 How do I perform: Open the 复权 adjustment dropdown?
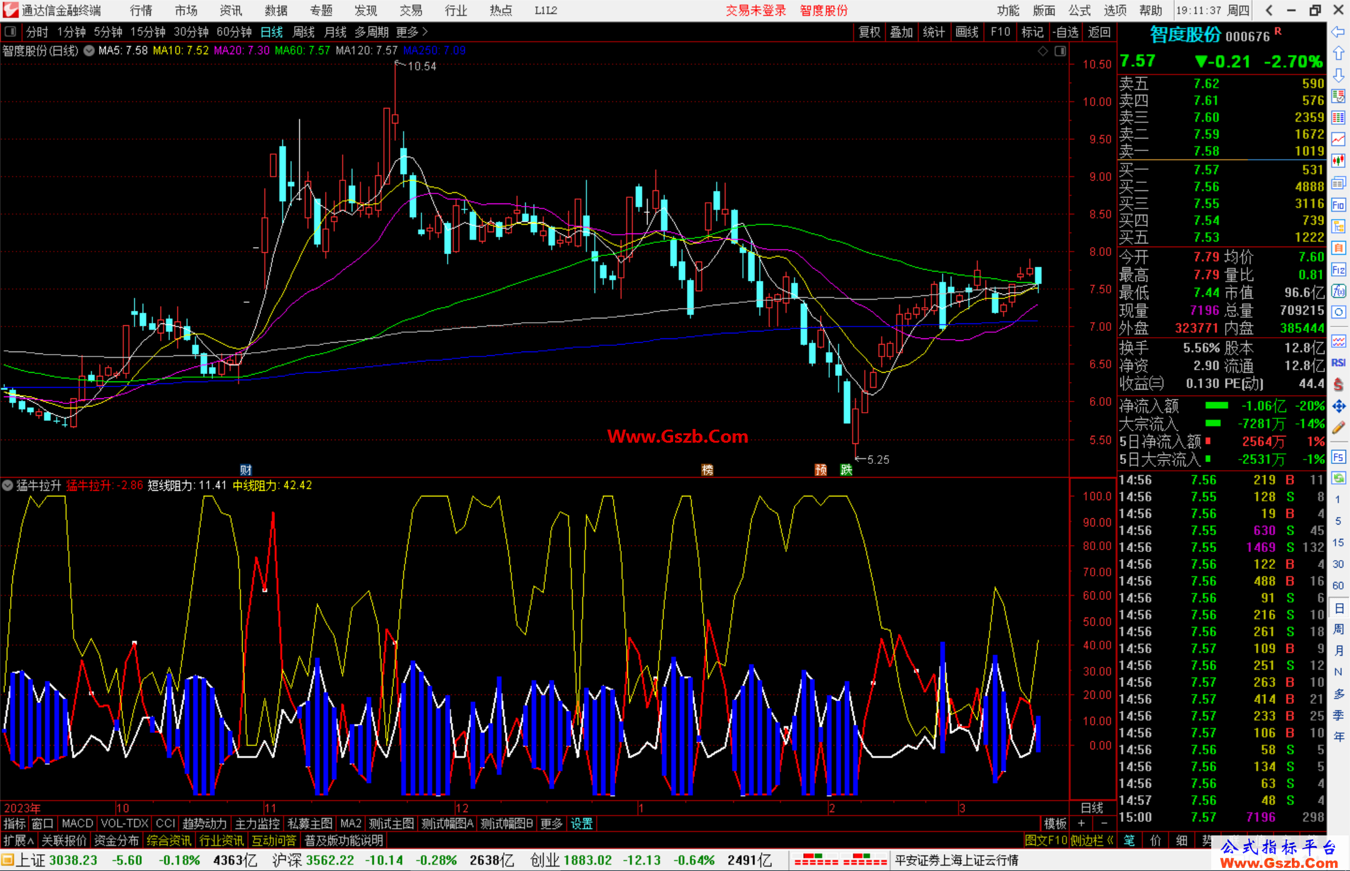[869, 32]
